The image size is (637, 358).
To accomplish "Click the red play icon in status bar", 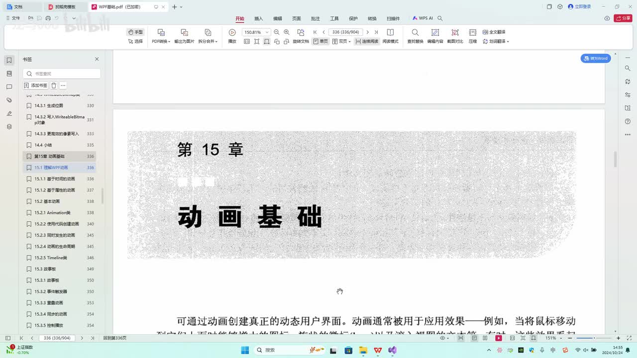I will (498, 338).
